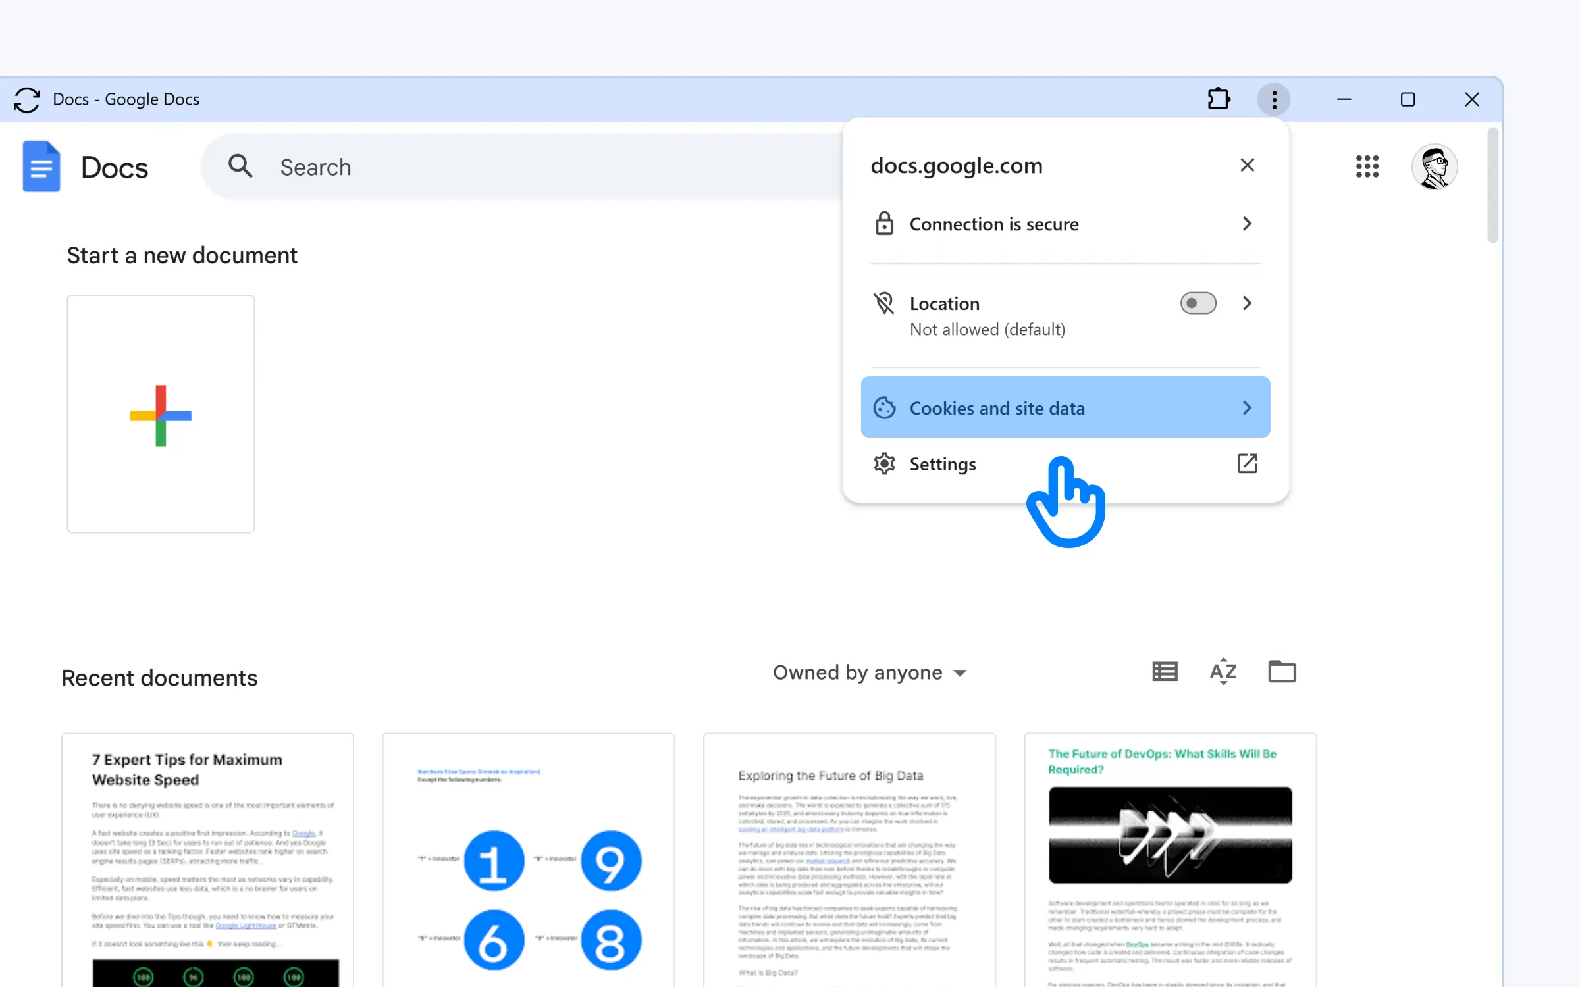Open the Owned by anyone dropdown
This screenshot has width=1580, height=987.
pos(869,672)
